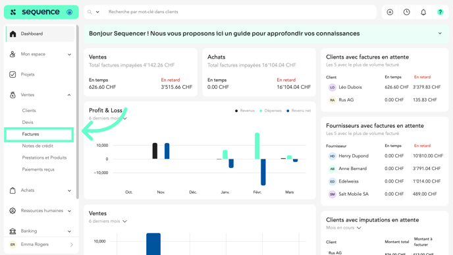453x255 pixels.
Task: Open client Léo Dubois
Action: [350, 88]
